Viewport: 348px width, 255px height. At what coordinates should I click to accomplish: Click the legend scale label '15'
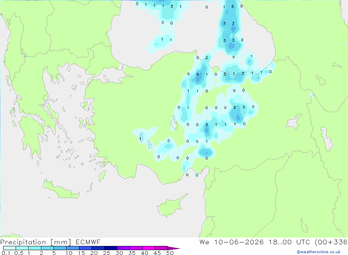tap(81, 253)
